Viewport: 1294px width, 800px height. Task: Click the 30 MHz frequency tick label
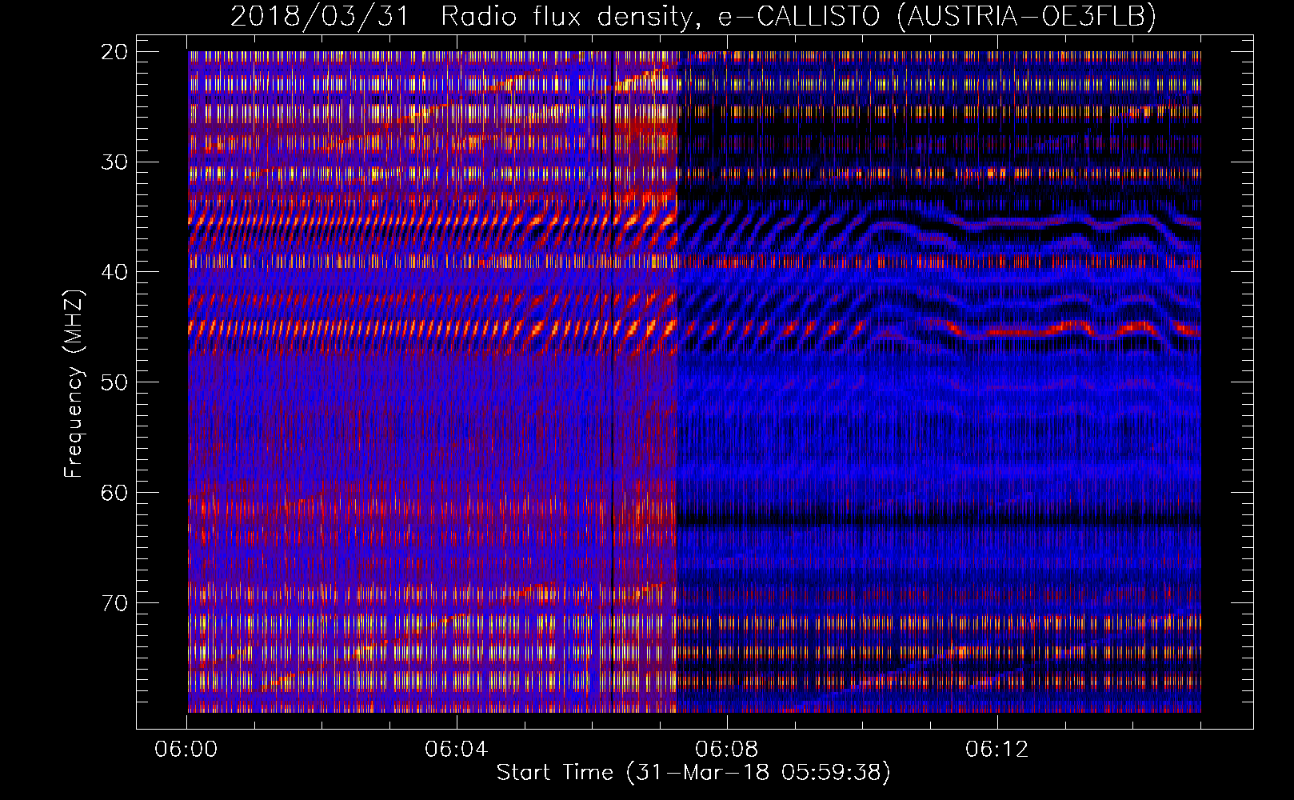(x=114, y=162)
